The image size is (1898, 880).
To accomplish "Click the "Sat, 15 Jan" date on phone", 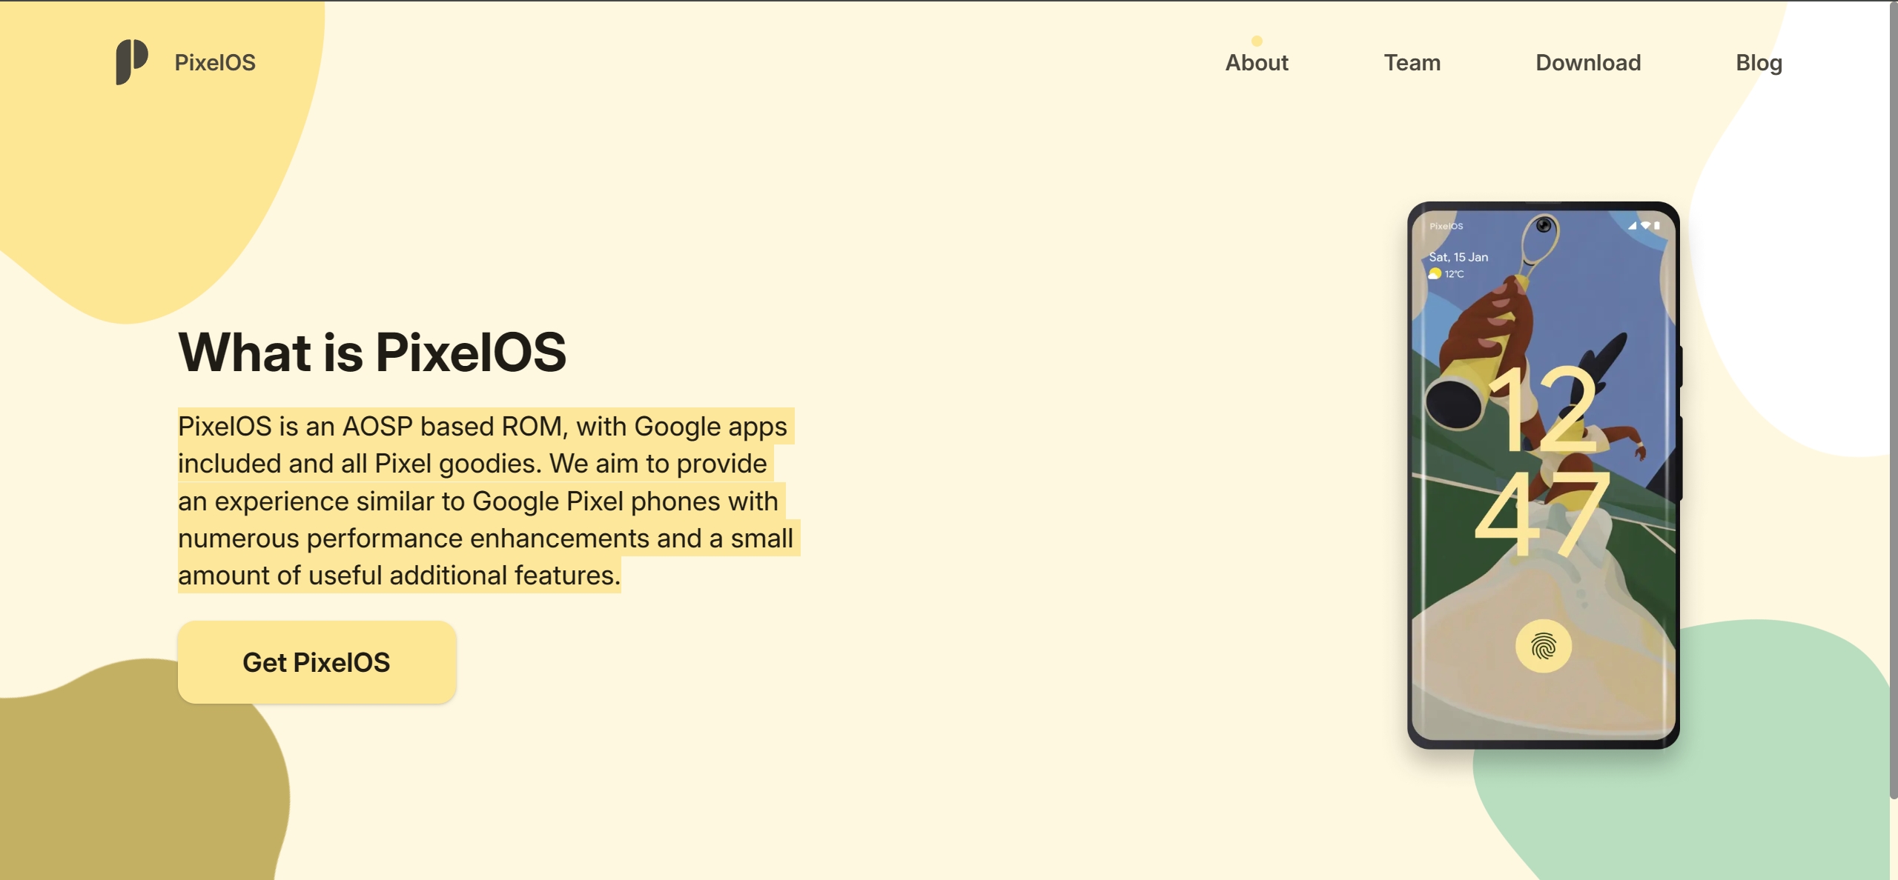I will pyautogui.click(x=1458, y=257).
